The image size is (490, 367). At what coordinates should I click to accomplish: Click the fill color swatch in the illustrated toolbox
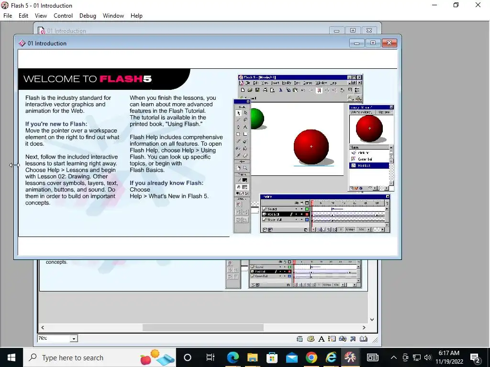click(245, 187)
